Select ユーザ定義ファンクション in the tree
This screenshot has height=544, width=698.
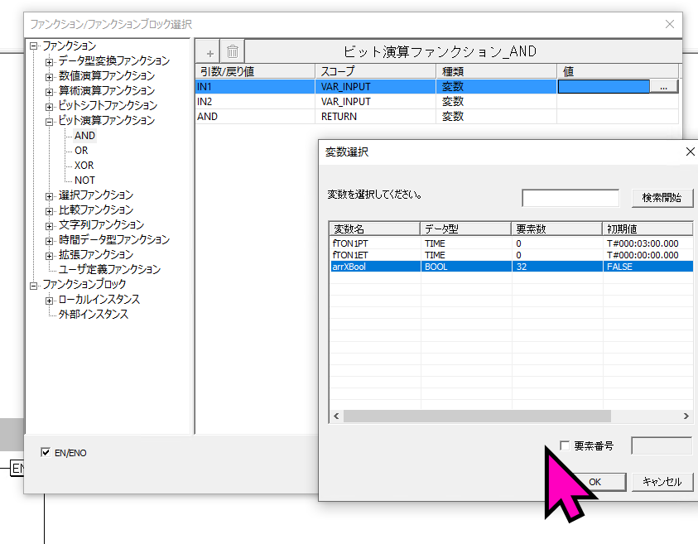109,270
